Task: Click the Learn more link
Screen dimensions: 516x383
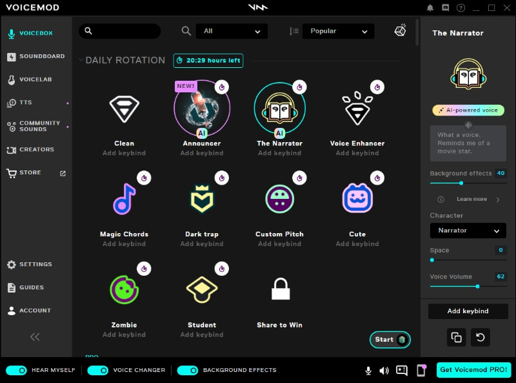Action: (471, 199)
